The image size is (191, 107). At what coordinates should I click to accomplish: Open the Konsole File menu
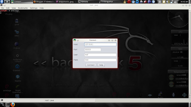pos(2,8)
